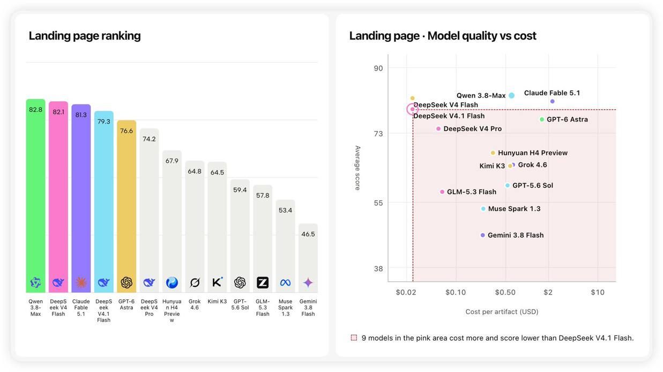Click the '$10' x-axis tick label
663x372 pixels.
(x=598, y=292)
